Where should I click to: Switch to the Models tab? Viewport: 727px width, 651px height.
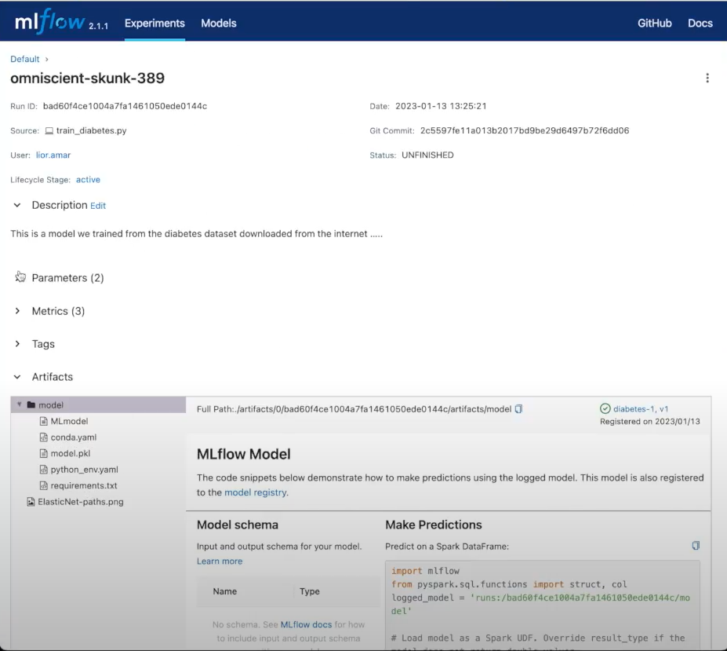218,24
